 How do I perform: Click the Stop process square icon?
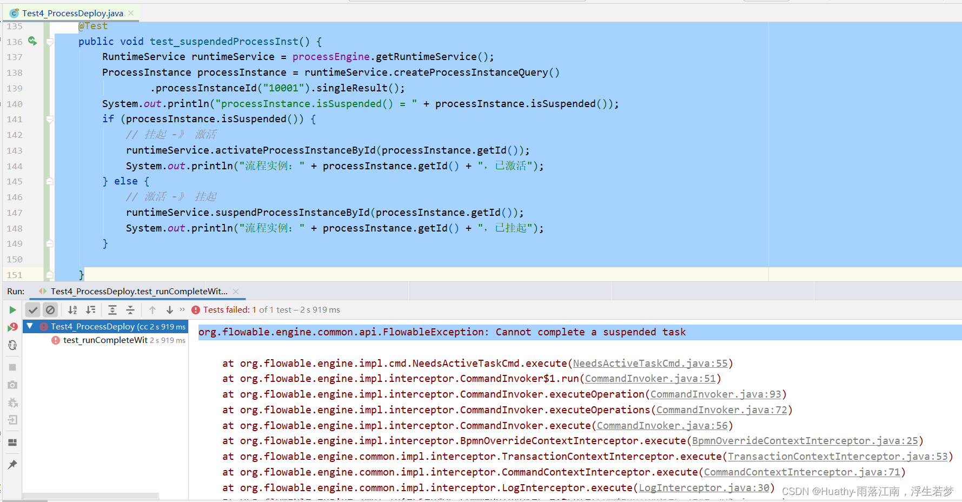click(12, 367)
